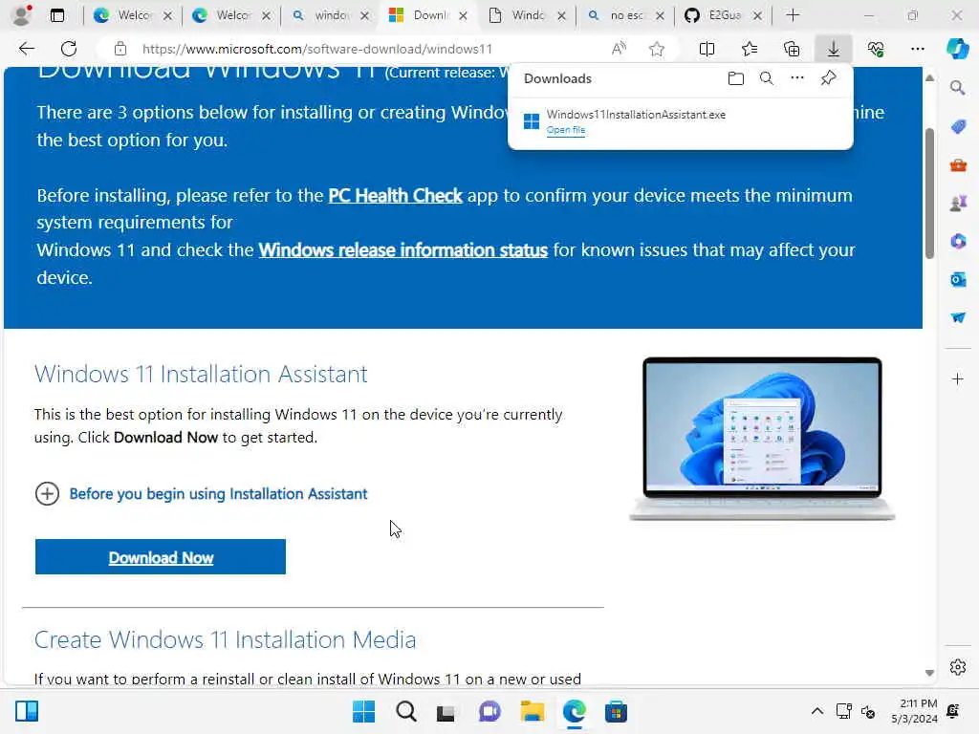Toggle the Downloads toolbar button
This screenshot has height=734, width=979.
(x=834, y=49)
